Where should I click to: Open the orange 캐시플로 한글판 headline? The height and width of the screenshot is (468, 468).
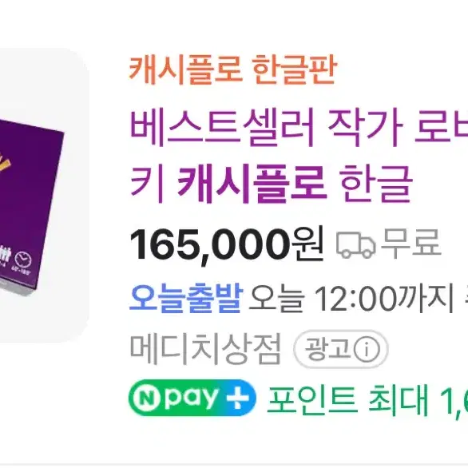coord(233,69)
